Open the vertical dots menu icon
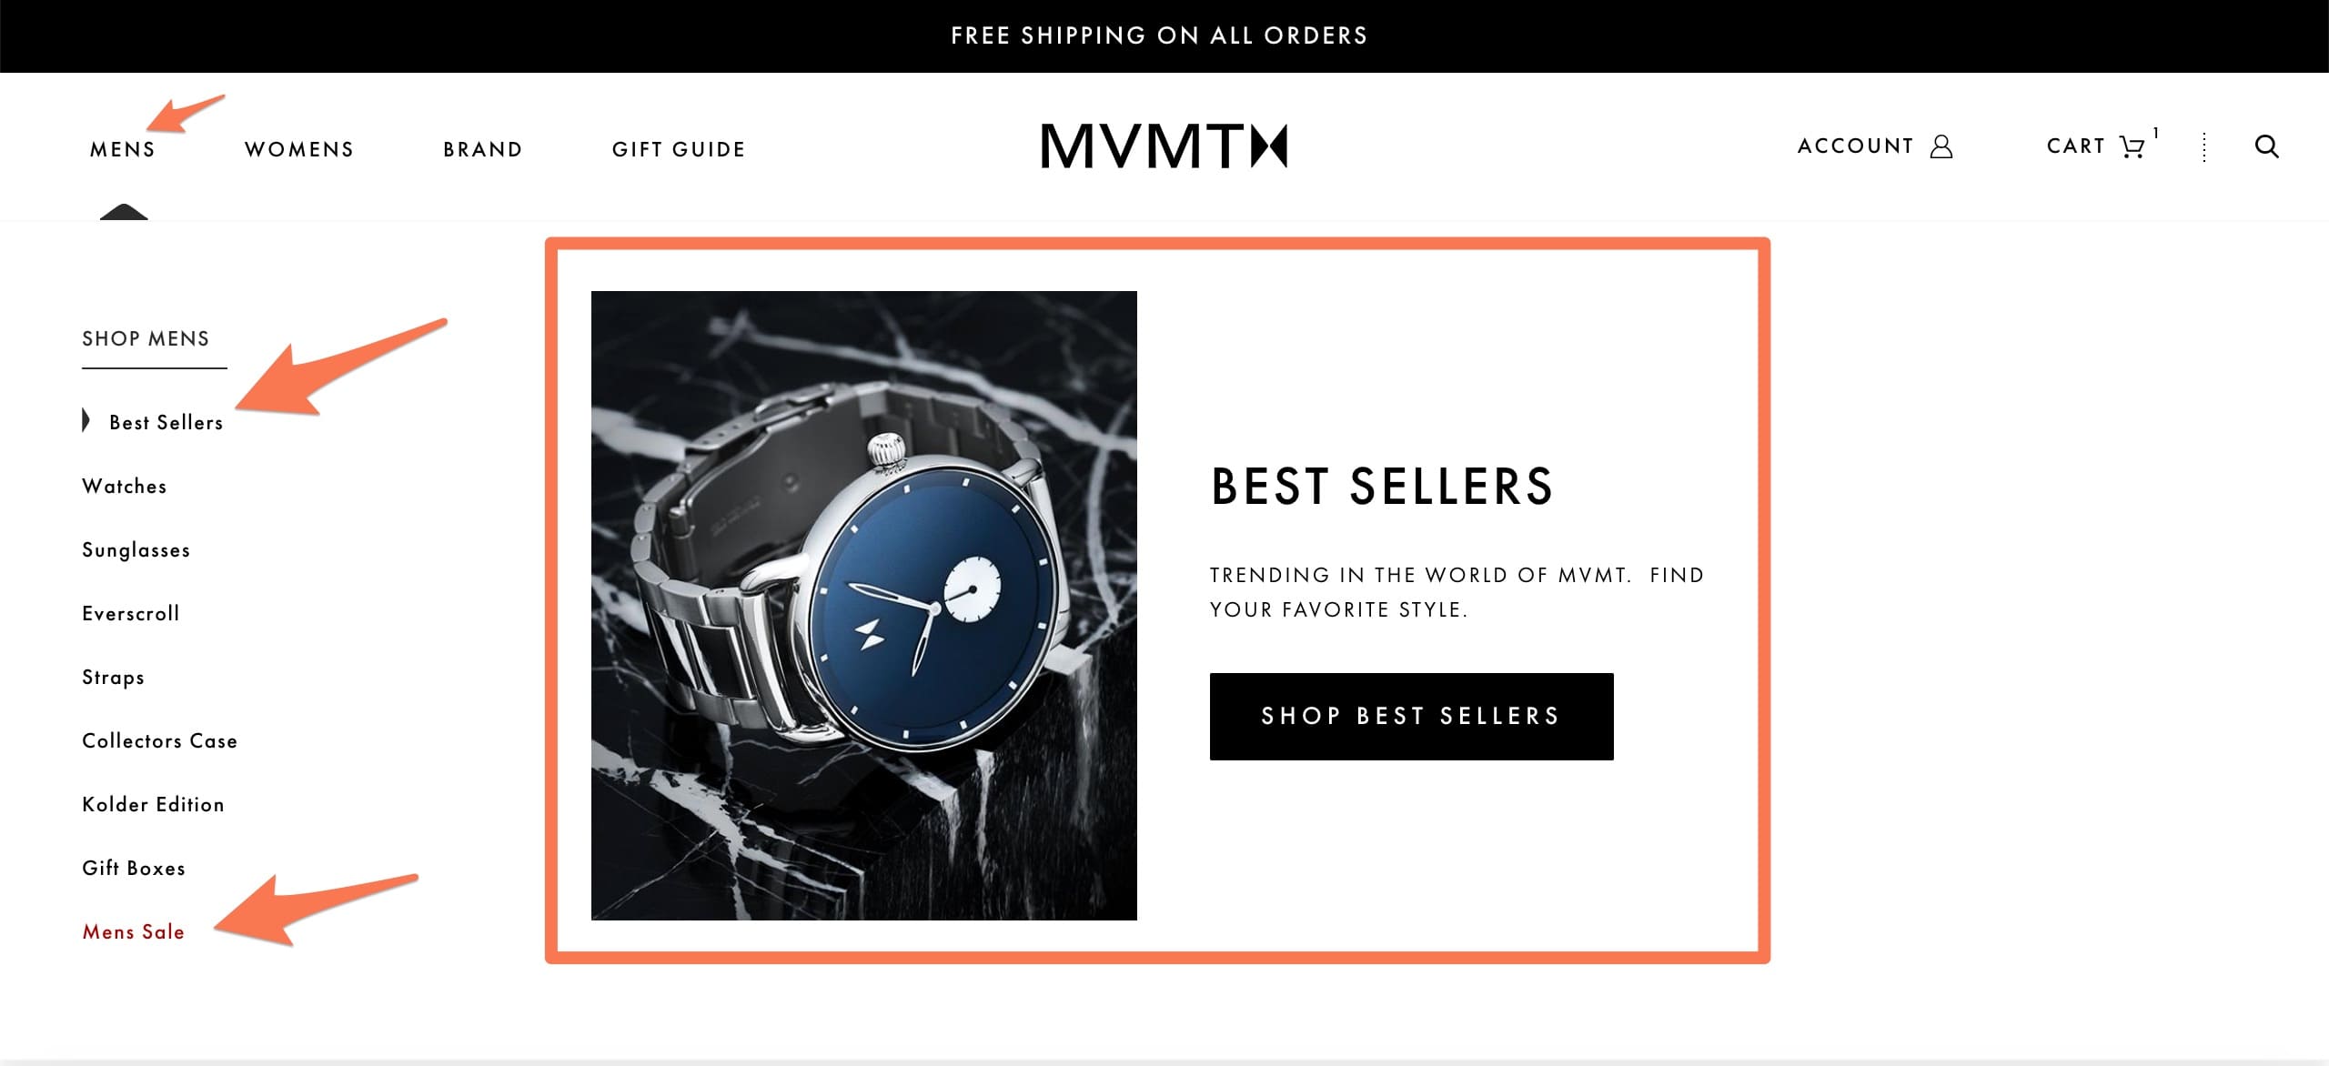Viewport: 2329px width, 1066px height. (x=2203, y=147)
